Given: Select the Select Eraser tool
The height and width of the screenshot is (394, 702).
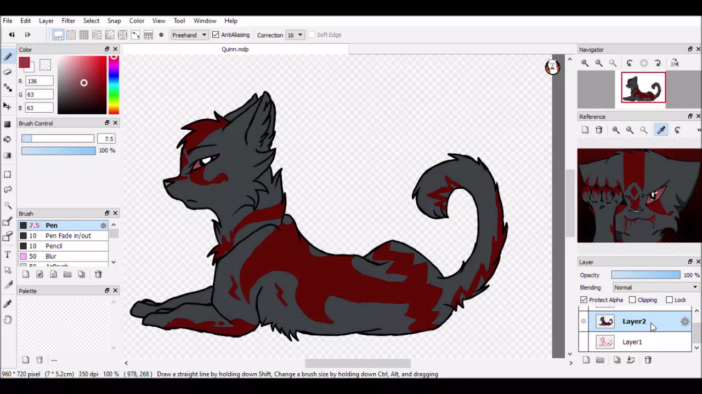Looking at the screenshot, I should pos(8,236).
